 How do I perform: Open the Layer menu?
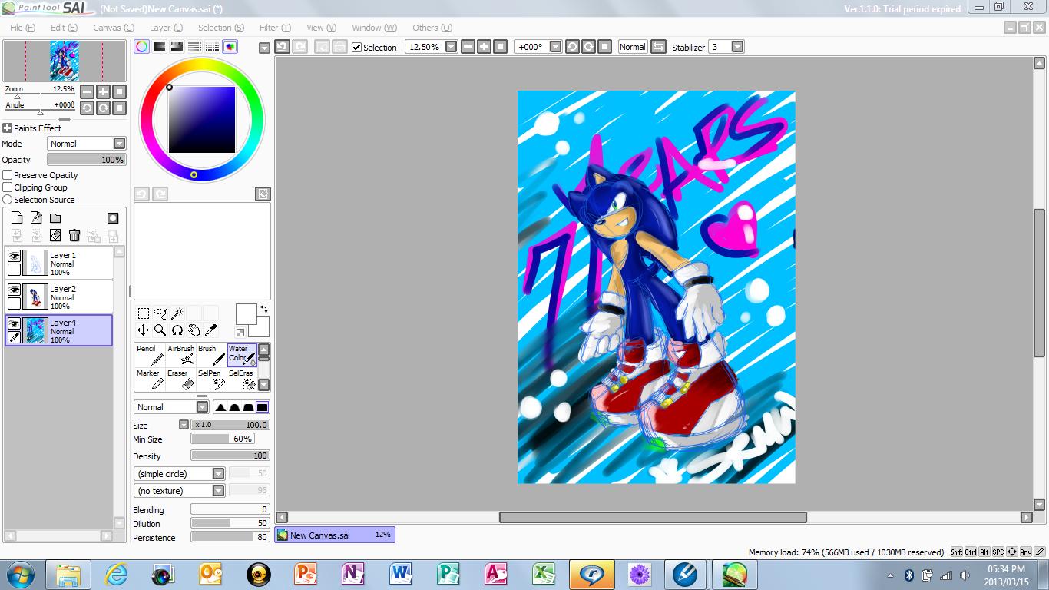coord(166,28)
